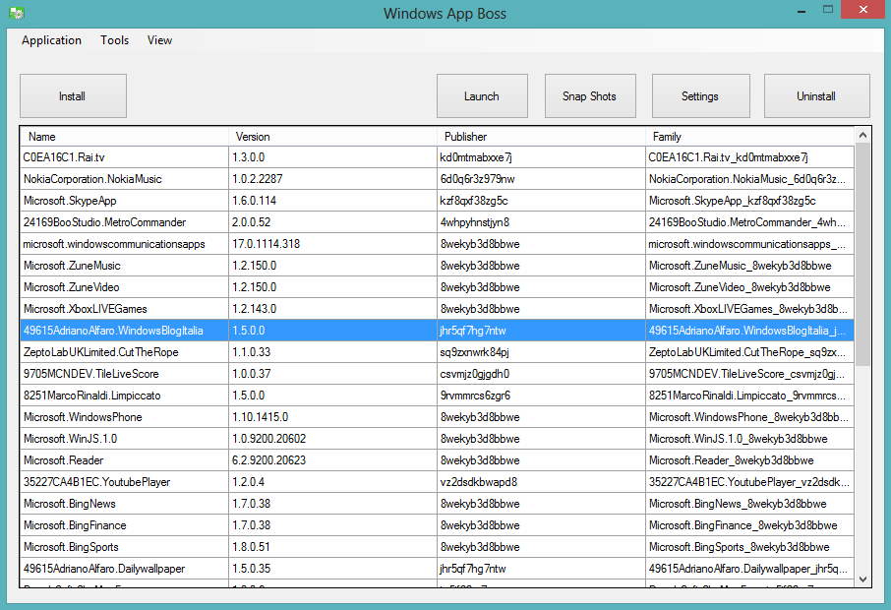Viewport: 891px width, 610px height.
Task: Click the scrollbar up arrow
Action: [862, 136]
